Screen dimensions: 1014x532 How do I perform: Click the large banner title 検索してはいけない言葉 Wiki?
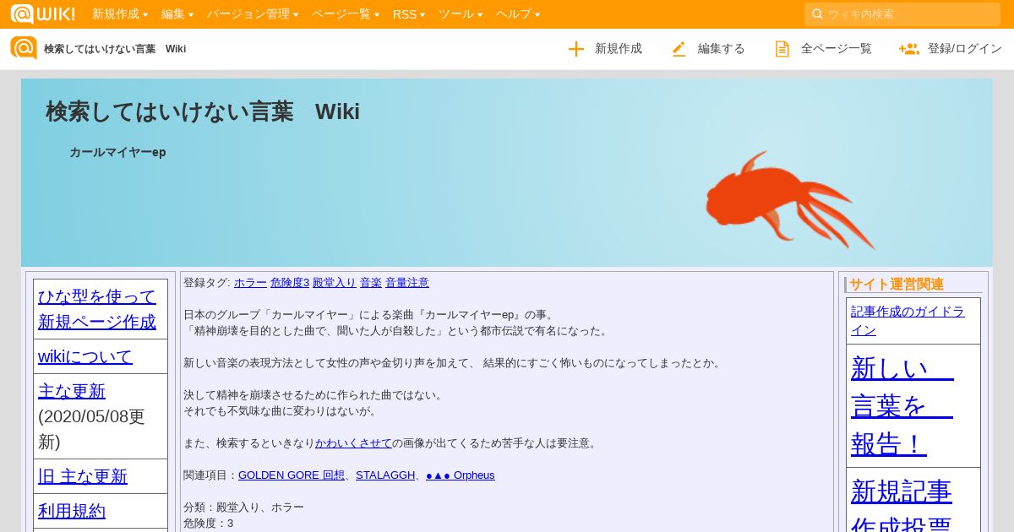[203, 111]
